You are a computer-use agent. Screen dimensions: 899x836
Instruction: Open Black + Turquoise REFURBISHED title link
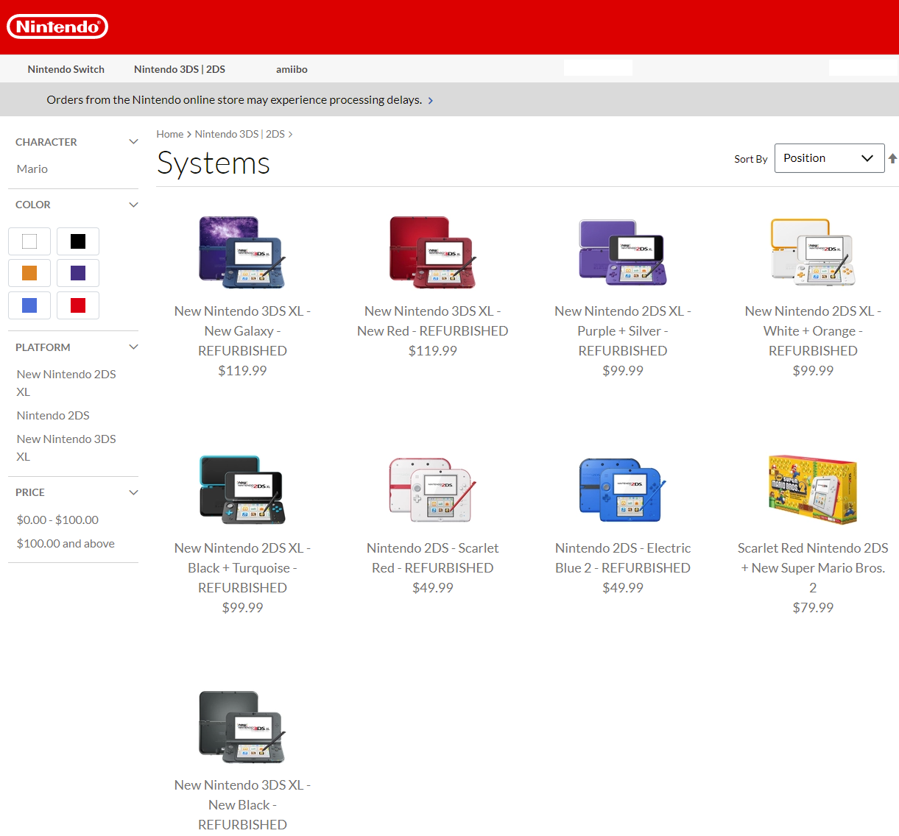(242, 568)
